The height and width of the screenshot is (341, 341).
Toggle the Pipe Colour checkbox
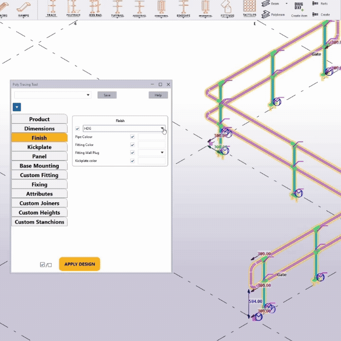(x=133, y=137)
